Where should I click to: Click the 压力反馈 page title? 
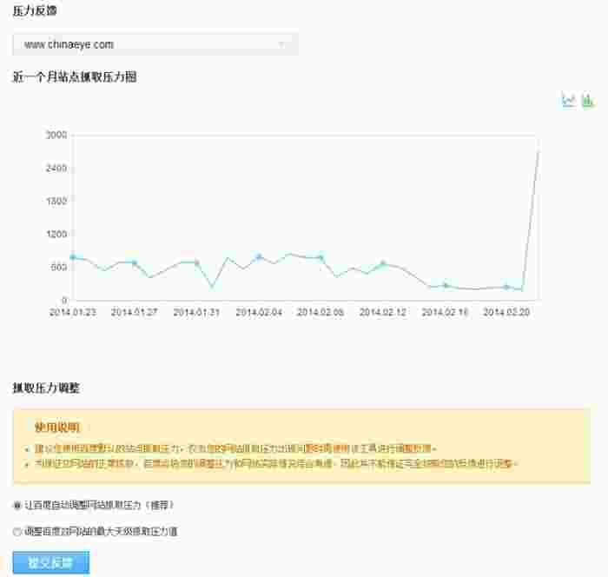pyautogui.click(x=35, y=10)
